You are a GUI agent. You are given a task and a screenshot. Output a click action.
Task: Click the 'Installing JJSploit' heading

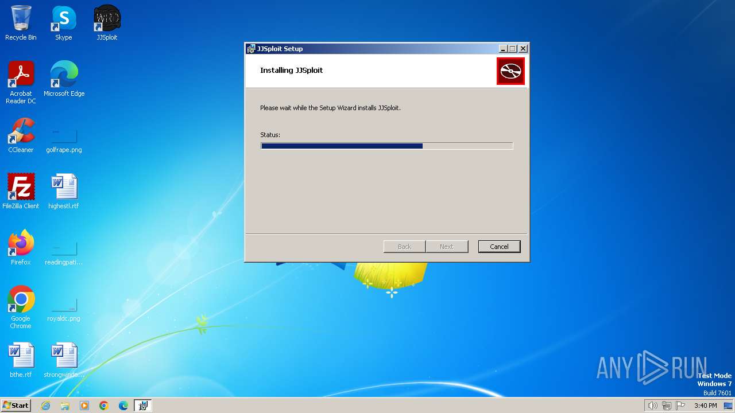[292, 70]
